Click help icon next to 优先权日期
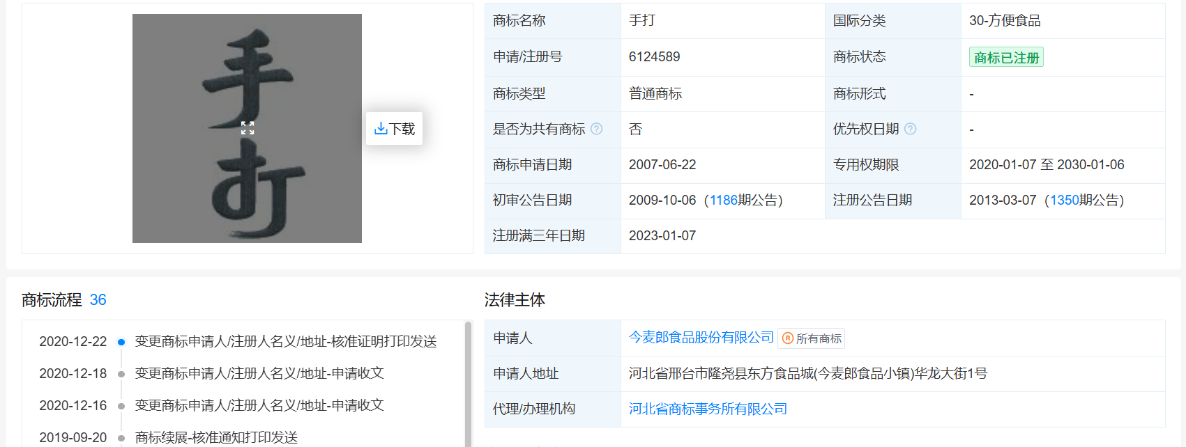This screenshot has width=1186, height=447. (x=910, y=129)
